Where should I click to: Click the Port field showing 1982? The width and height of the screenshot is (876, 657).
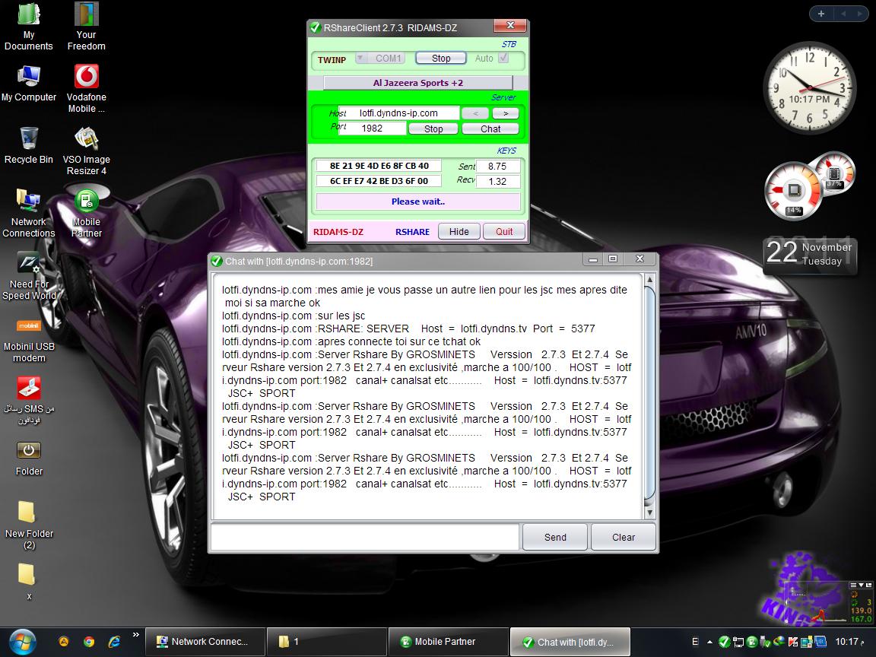372,128
